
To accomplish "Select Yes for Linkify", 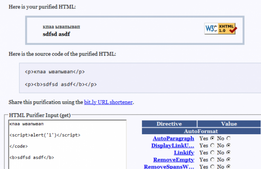I will [x=212, y=152].
